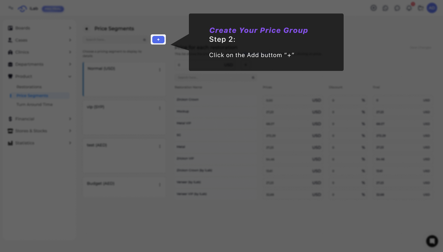
Task: Open the three-dot menu on test (AED) segment
Action: [x=160, y=146]
